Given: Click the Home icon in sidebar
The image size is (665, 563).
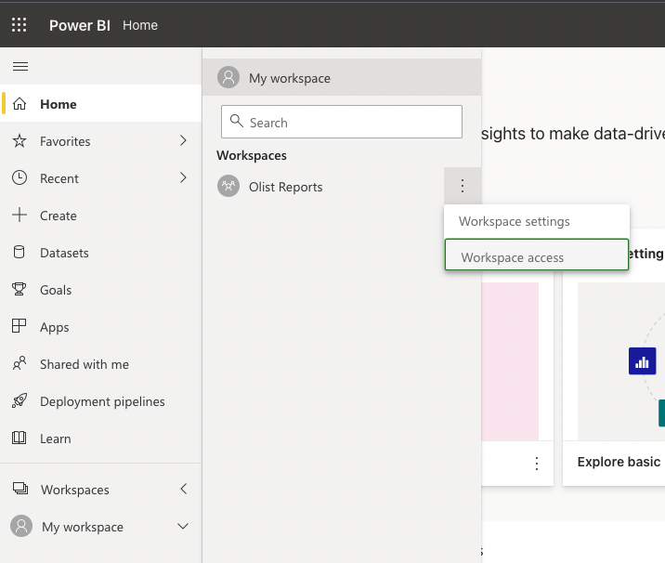Looking at the screenshot, I should tap(20, 104).
